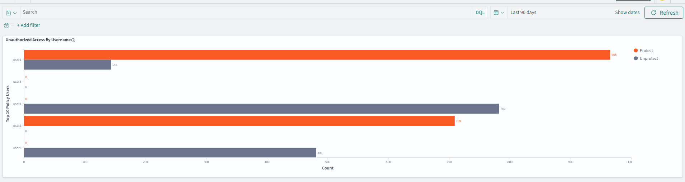Toggle the Unprotect series legend label
Image resolution: width=685 pixels, height=182 pixels.
(649, 58)
